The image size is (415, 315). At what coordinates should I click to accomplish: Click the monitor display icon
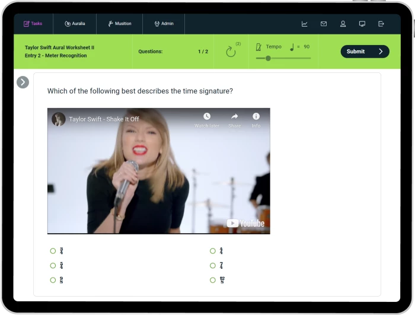pyautogui.click(x=362, y=24)
